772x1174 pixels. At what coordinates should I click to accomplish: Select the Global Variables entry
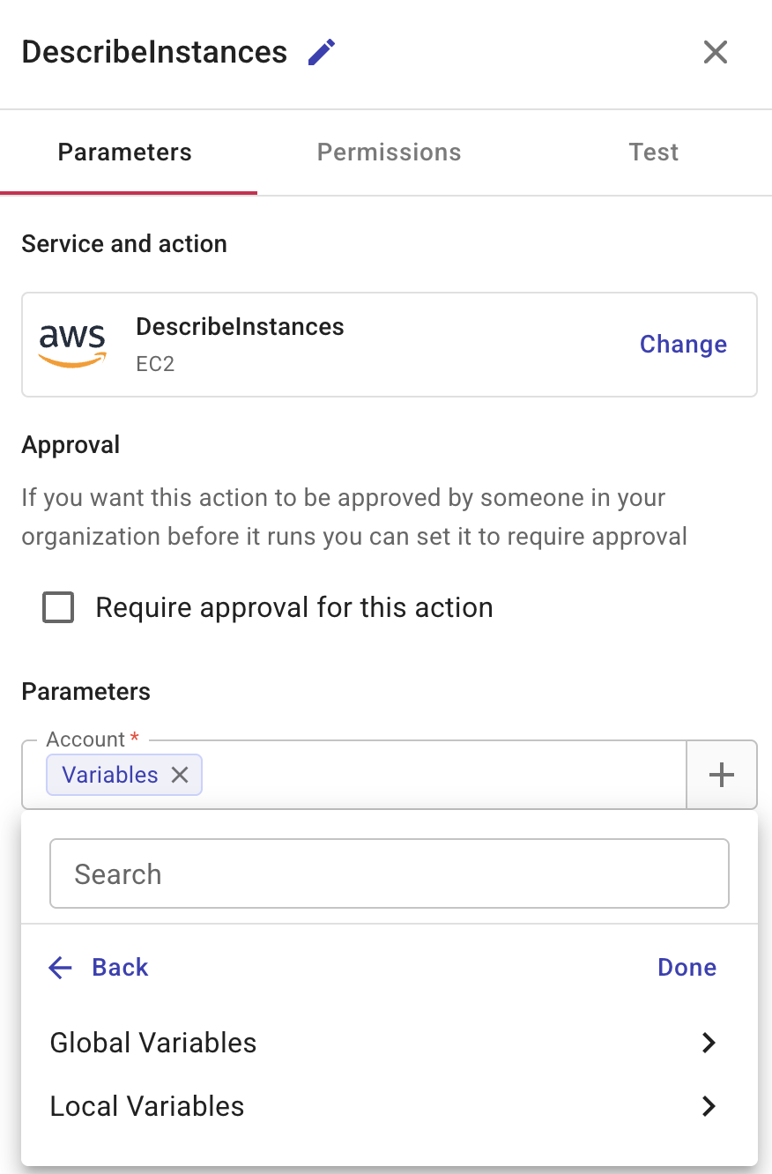pos(153,1044)
